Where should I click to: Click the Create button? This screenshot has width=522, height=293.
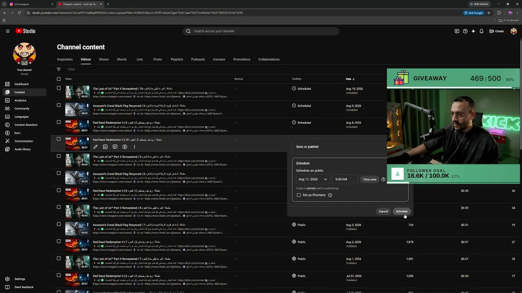497,31
